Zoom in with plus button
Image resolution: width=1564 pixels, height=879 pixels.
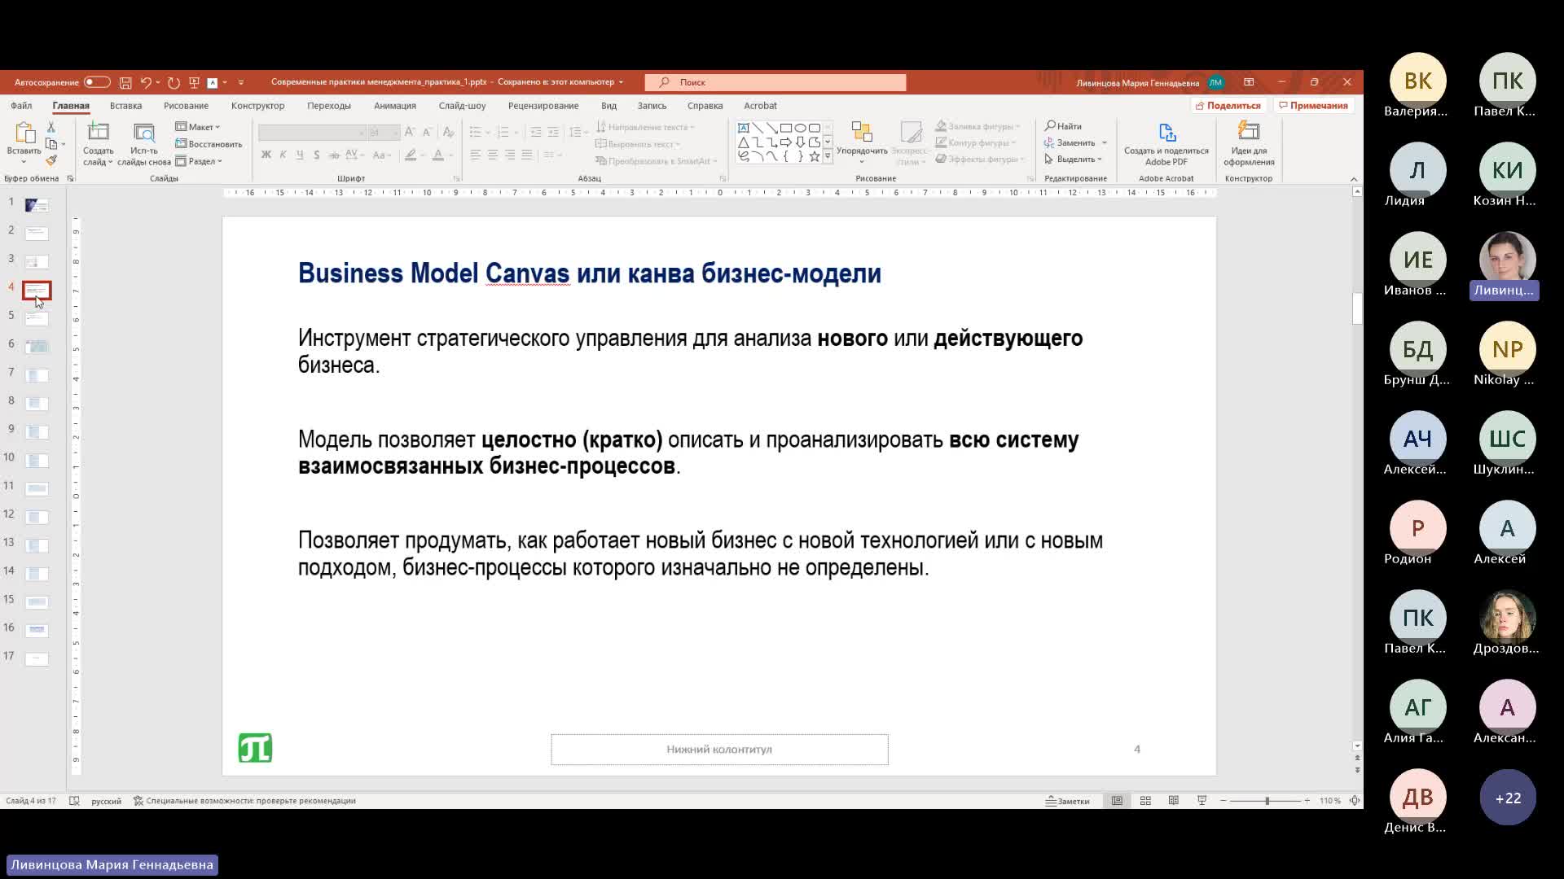pos(1307,801)
